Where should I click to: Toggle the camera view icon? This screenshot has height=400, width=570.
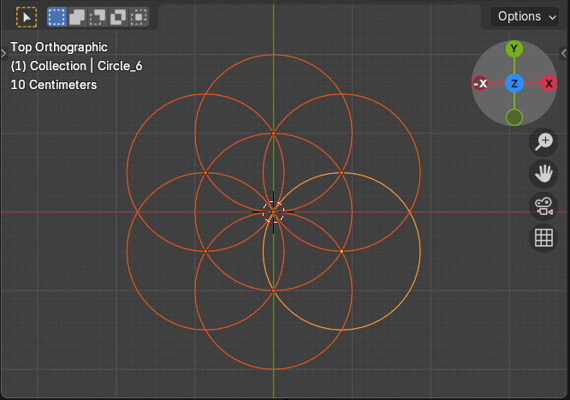tap(543, 206)
